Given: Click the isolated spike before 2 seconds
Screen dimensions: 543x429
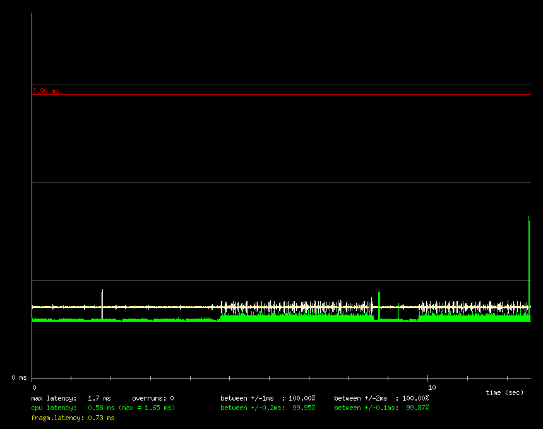Looking at the screenshot, I should point(102,303).
